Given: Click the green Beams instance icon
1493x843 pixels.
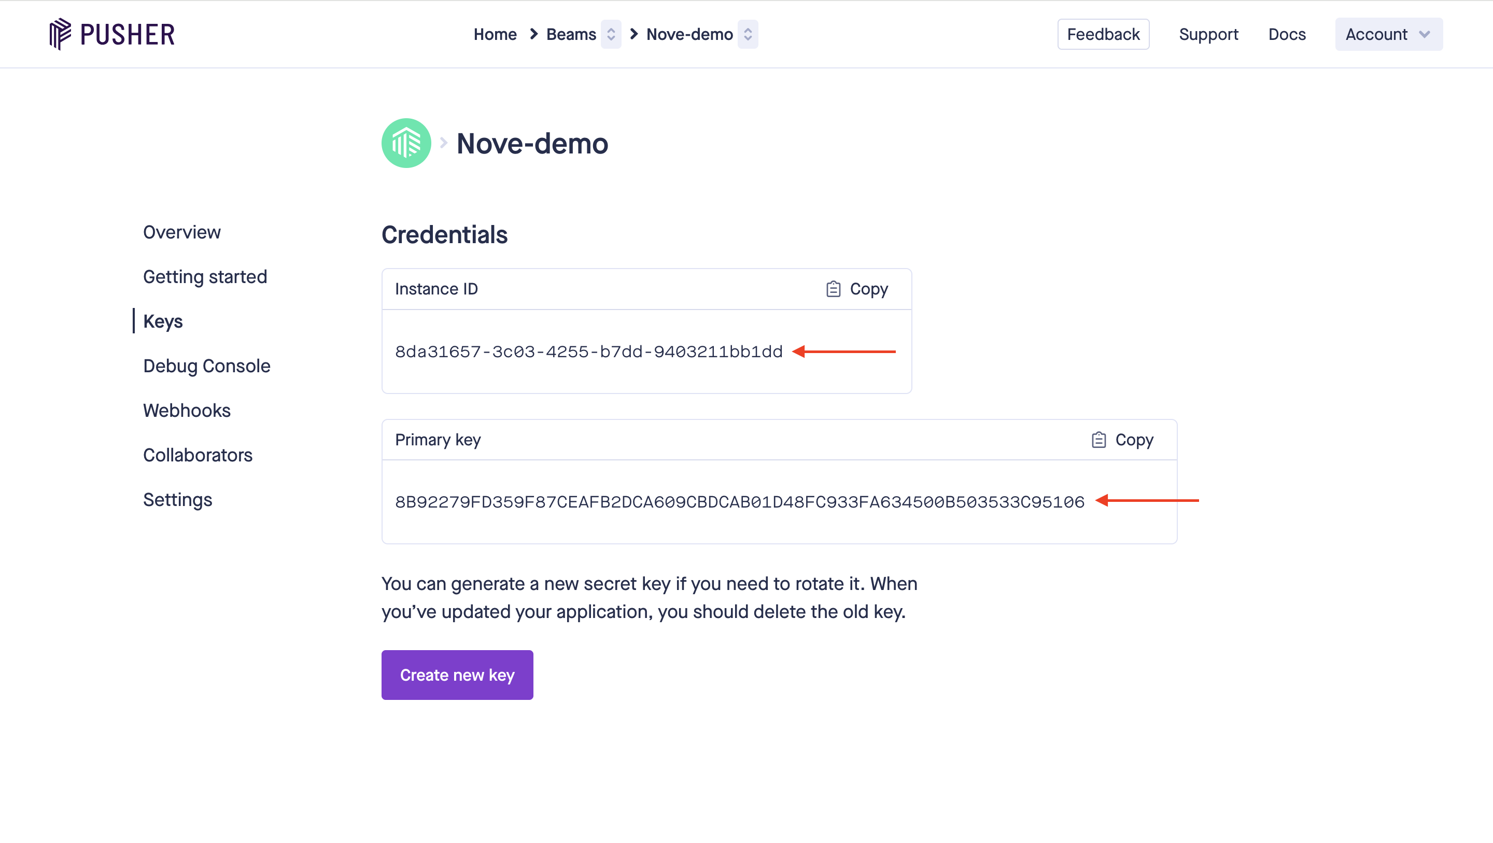Looking at the screenshot, I should tap(406, 143).
